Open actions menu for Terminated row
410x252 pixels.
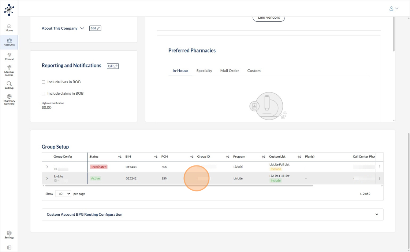(379, 167)
